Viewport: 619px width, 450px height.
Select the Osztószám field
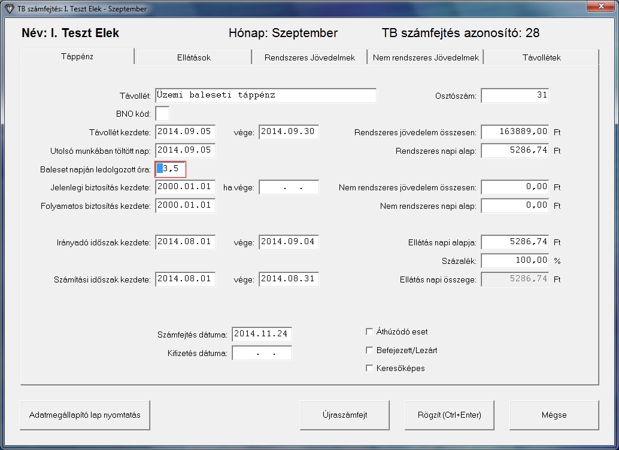[x=515, y=95]
